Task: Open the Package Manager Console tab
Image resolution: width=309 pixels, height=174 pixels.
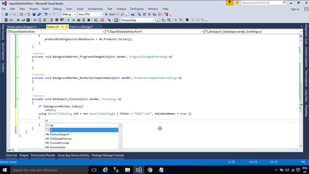Action: 108,156
